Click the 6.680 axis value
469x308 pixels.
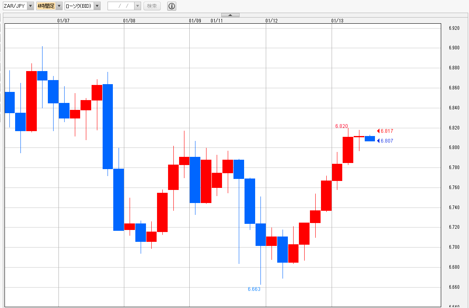pyautogui.click(x=454, y=267)
